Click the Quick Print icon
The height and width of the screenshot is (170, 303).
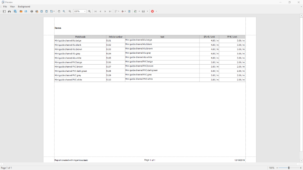click(37, 11)
